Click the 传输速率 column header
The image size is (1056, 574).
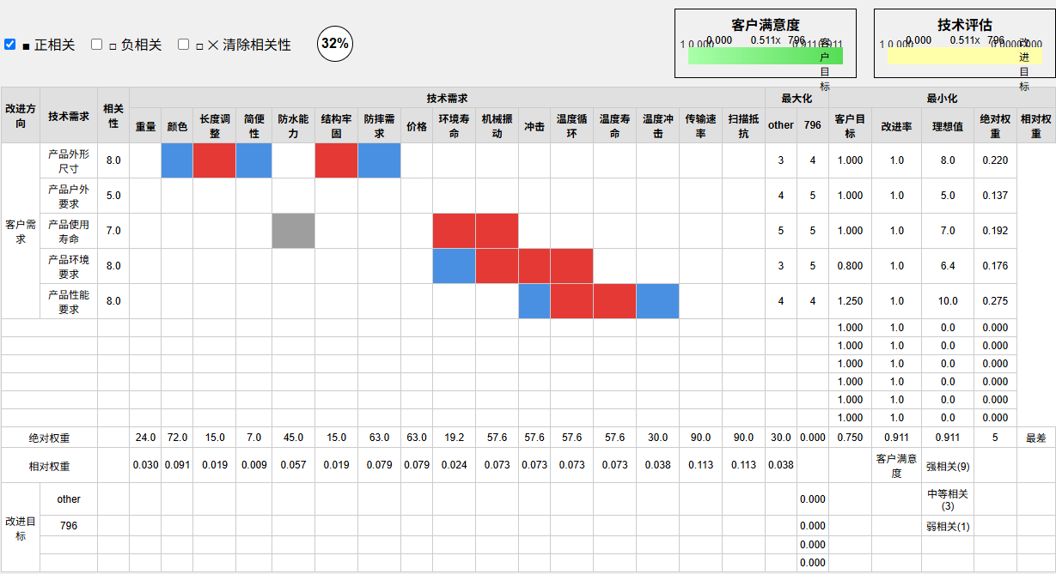(700, 126)
